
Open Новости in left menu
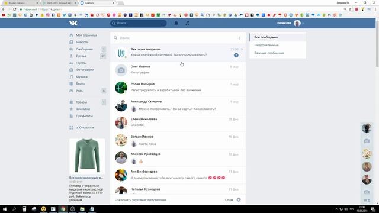[82, 42]
